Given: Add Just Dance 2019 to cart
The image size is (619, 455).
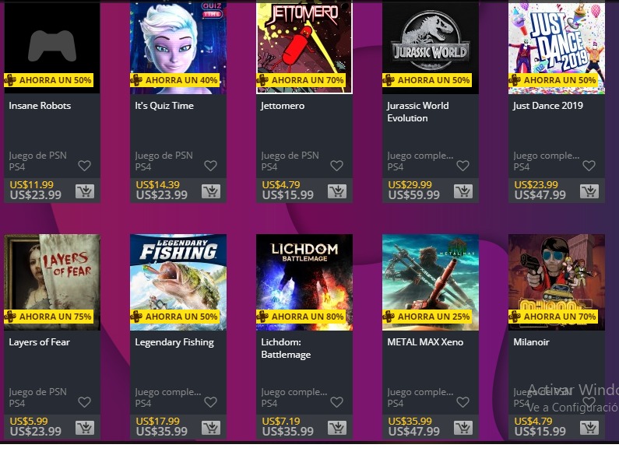Looking at the screenshot, I should pos(589,191).
